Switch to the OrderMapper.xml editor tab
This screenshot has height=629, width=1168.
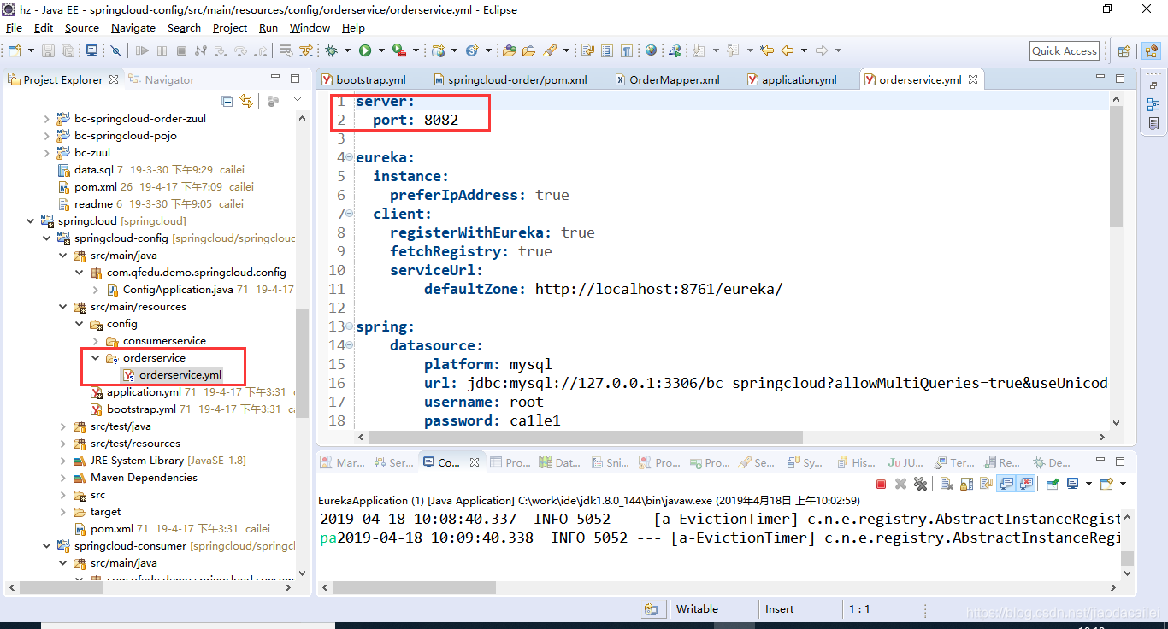click(x=667, y=79)
